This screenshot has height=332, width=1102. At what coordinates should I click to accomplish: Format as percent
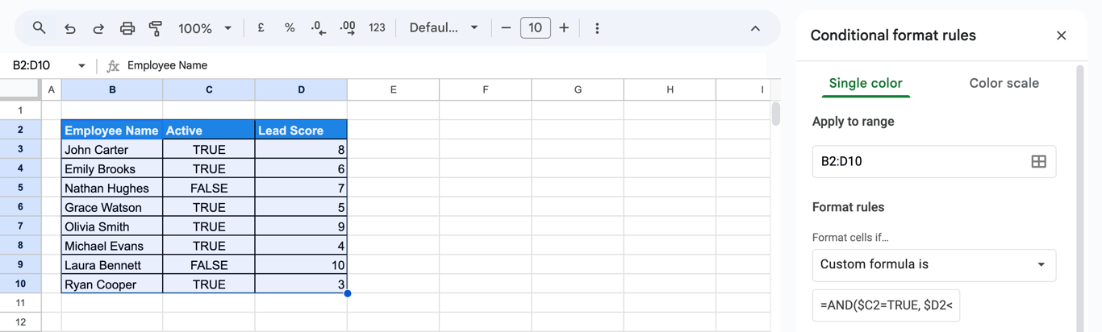click(x=290, y=28)
